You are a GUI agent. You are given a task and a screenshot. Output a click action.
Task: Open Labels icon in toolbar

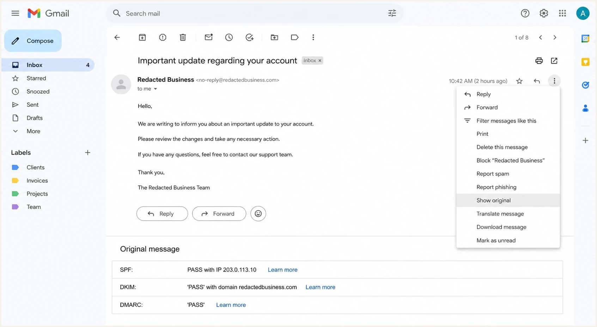pyautogui.click(x=295, y=37)
